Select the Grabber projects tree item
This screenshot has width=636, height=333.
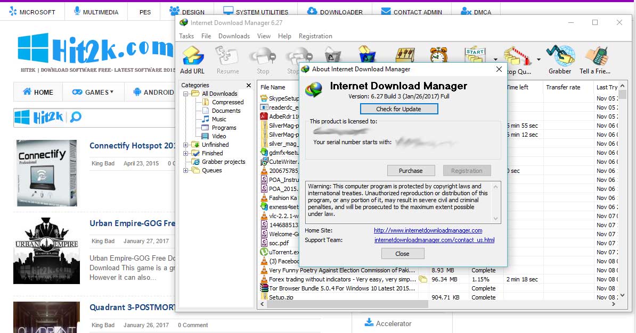(x=224, y=162)
